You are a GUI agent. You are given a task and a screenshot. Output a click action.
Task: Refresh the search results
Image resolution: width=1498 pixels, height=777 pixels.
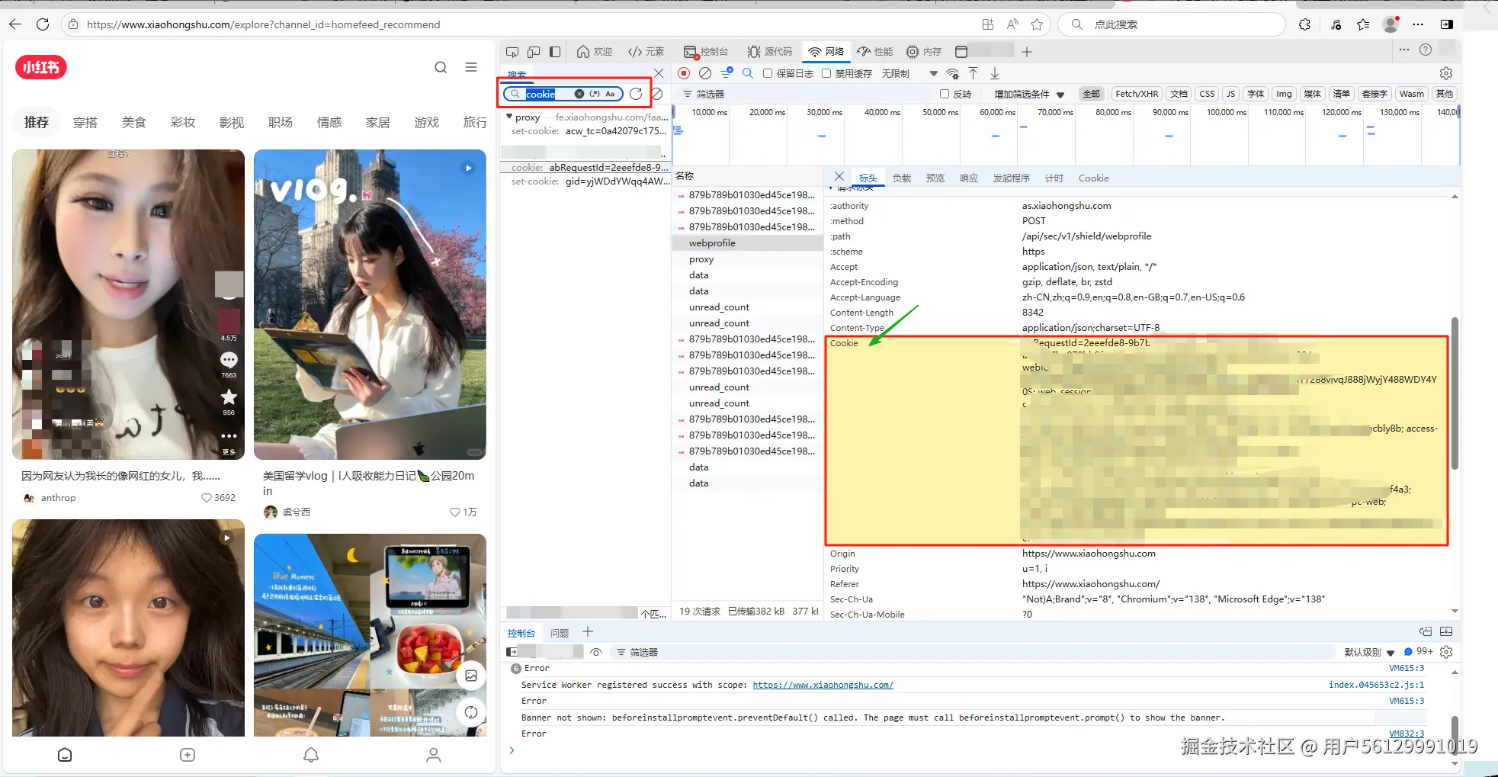(636, 94)
